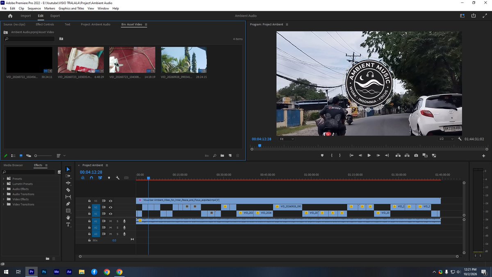This screenshot has width=492, height=277.
Task: Expand the Lumetri Presets folder
Action: pos(4,184)
